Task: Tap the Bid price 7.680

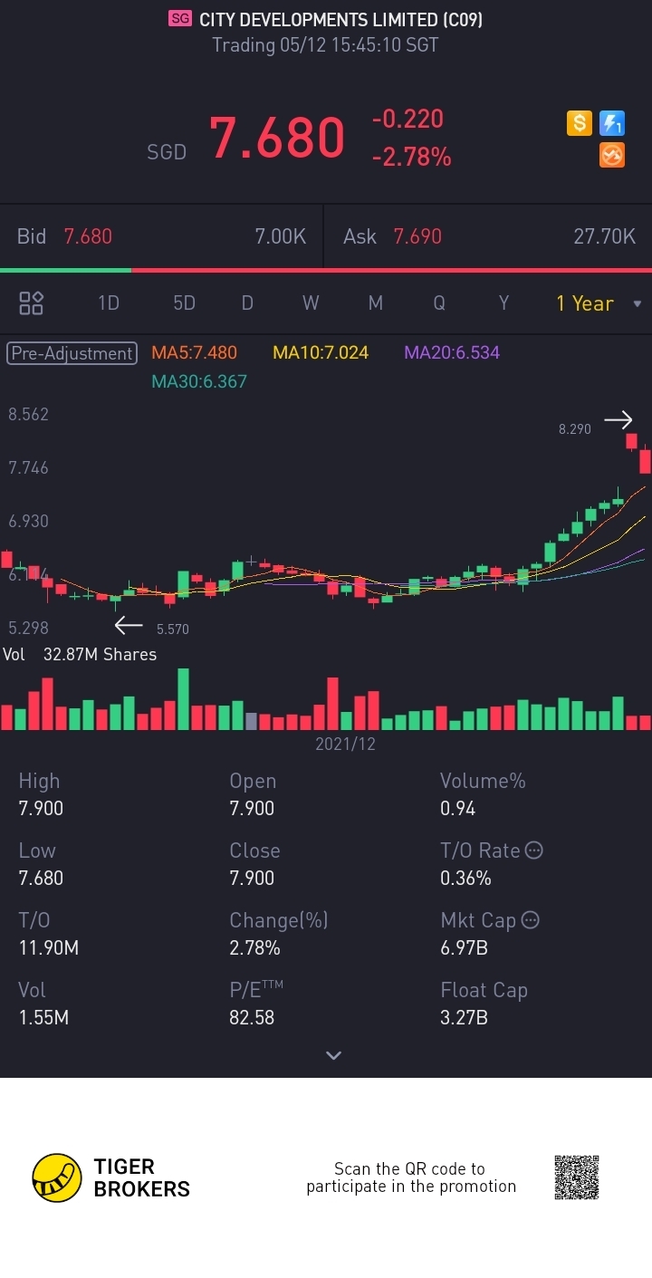Action: [x=88, y=236]
